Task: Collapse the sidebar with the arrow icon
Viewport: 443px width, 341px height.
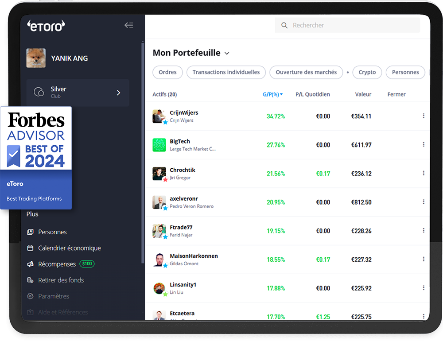Action: pyautogui.click(x=129, y=25)
